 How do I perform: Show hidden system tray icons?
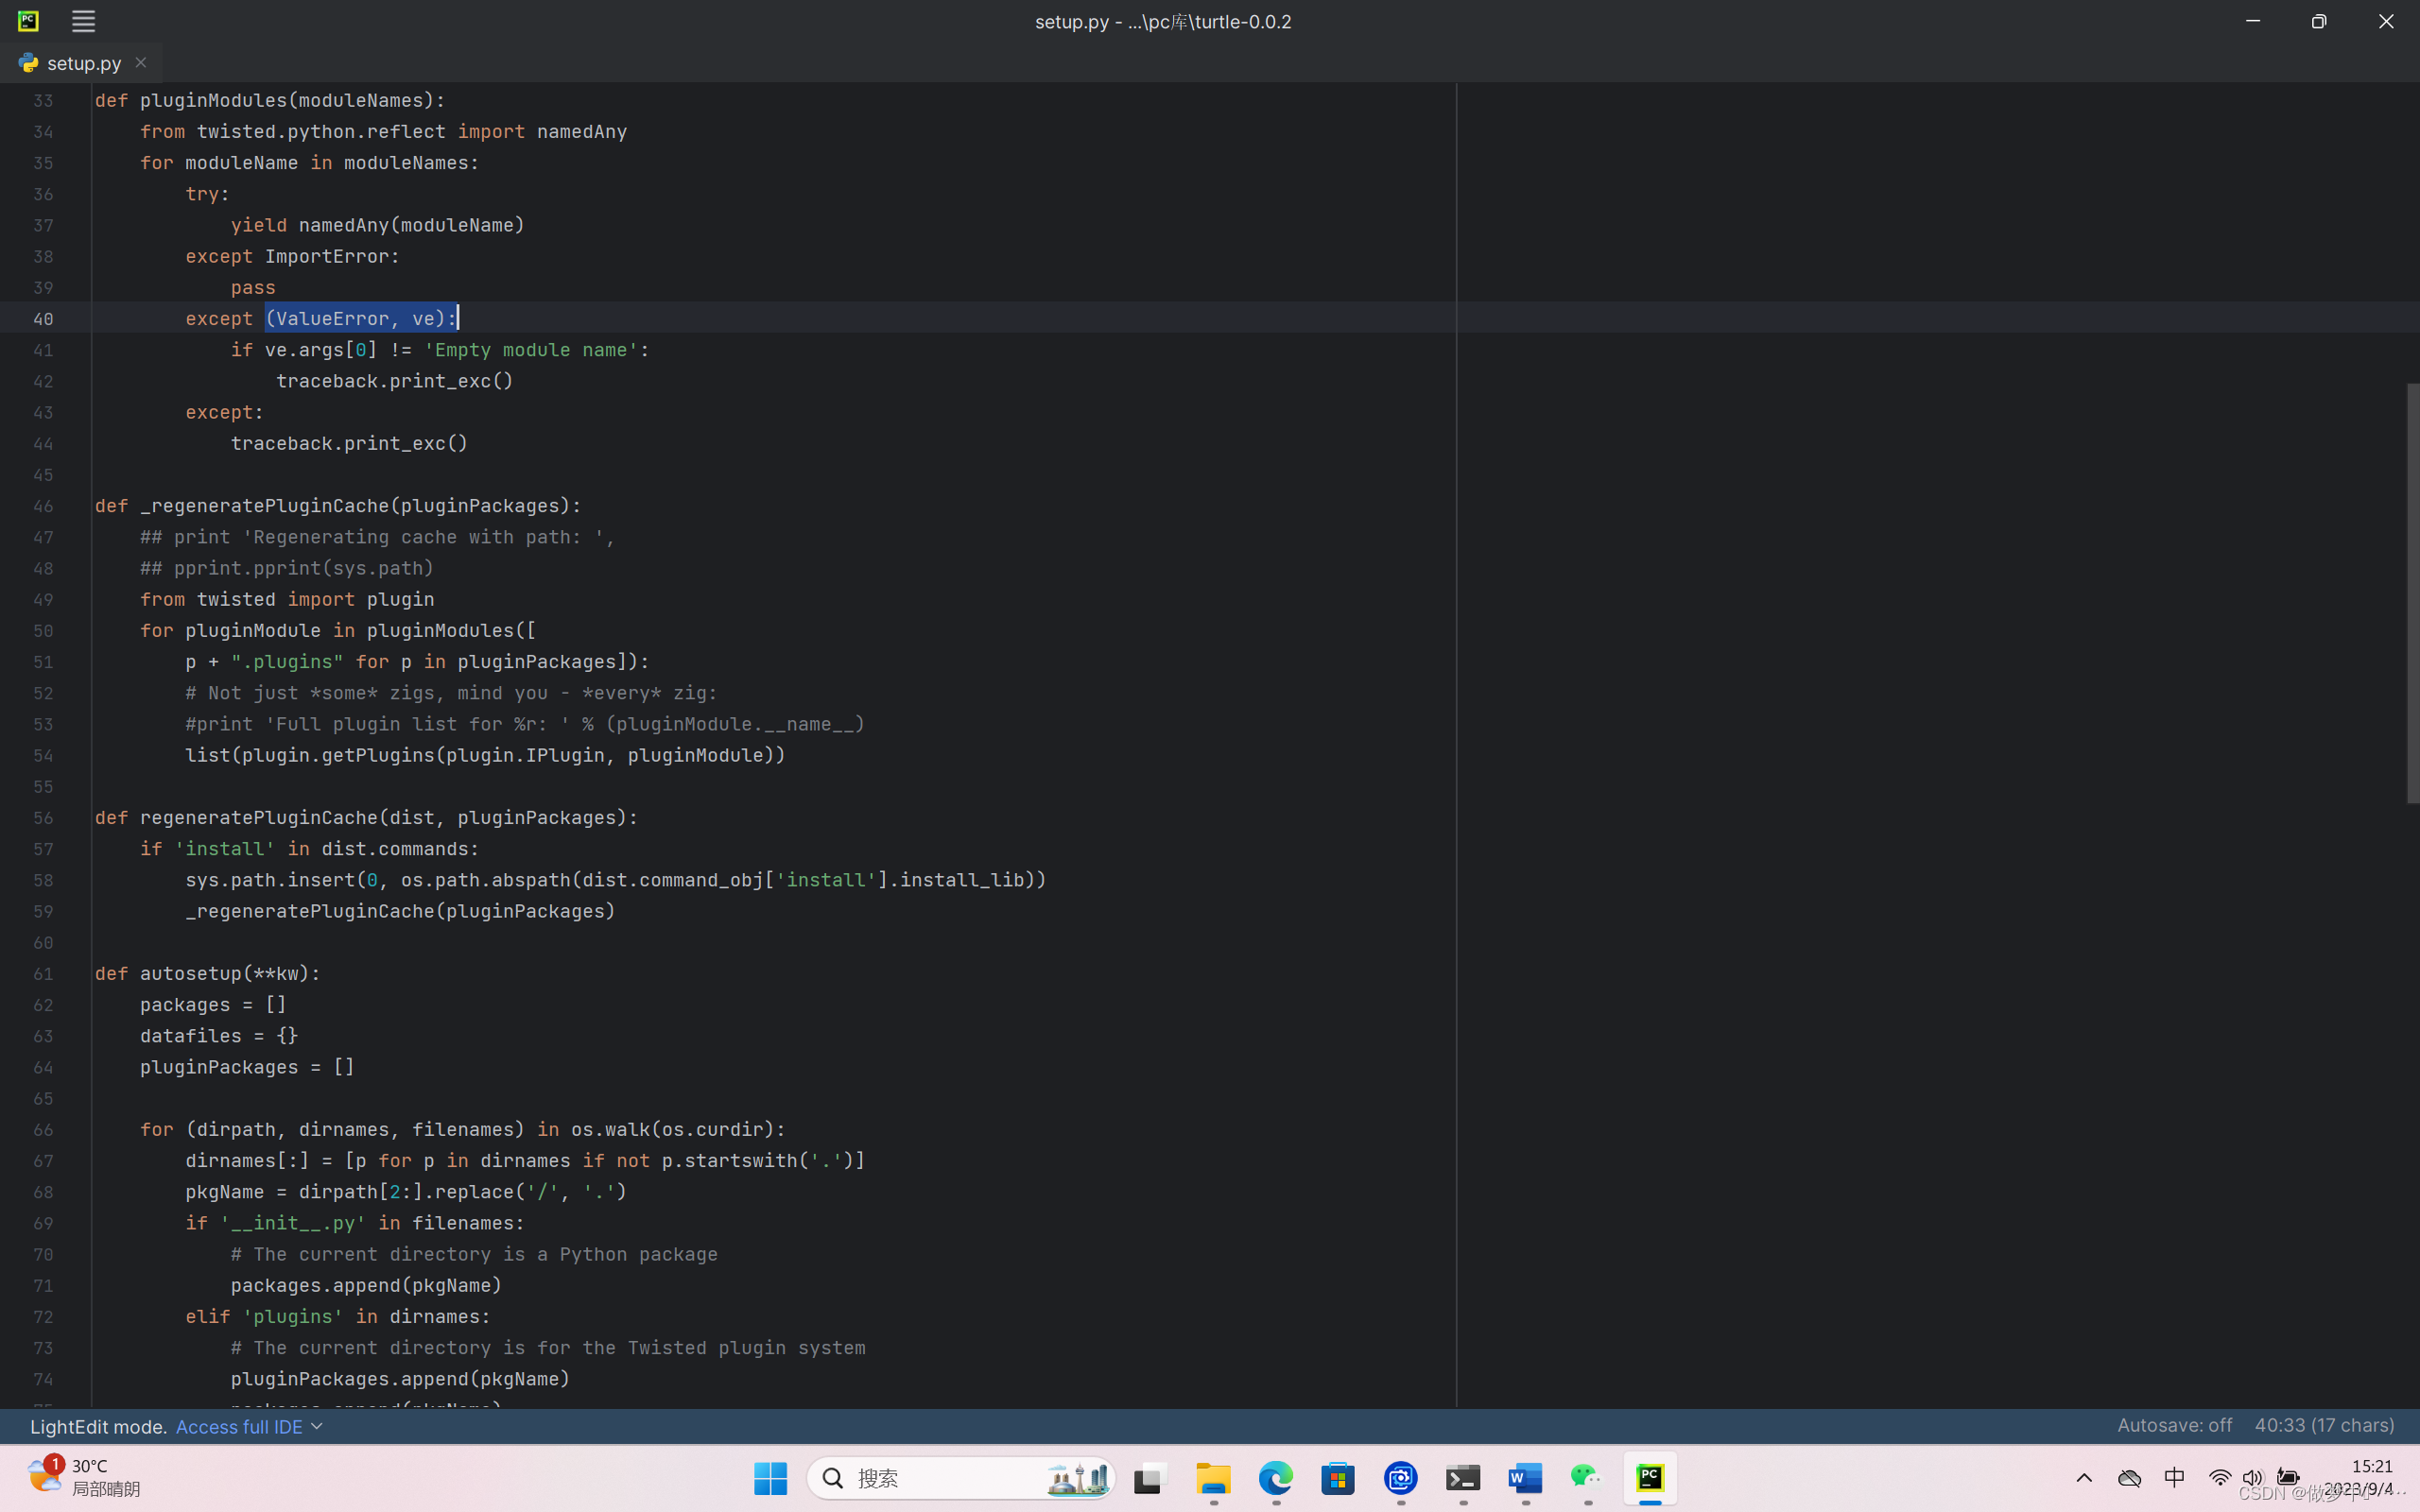pyautogui.click(x=2084, y=1478)
